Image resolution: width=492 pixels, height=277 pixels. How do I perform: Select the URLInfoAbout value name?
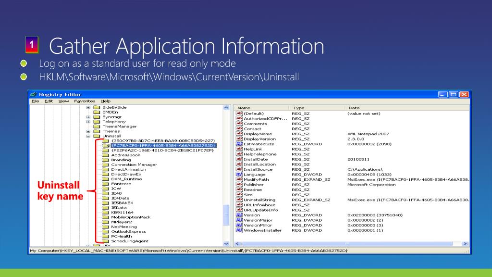point(259,205)
